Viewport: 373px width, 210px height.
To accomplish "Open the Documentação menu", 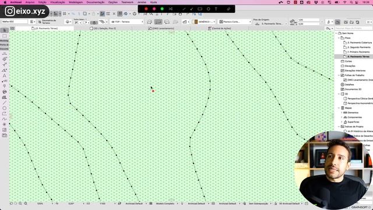I will 96,2.
